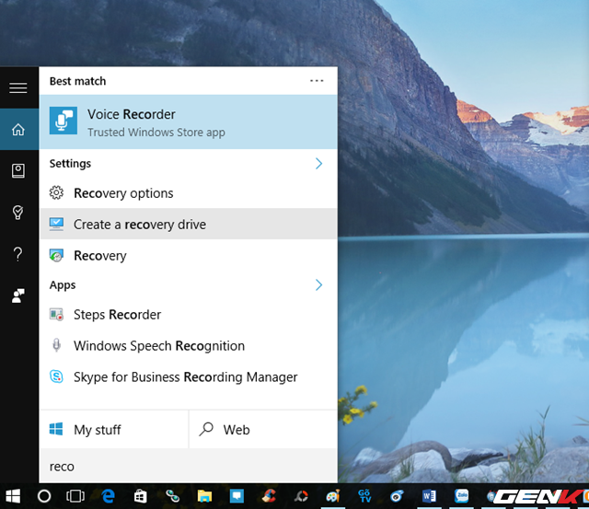The height and width of the screenshot is (509, 589).
Task: Expand the Settings results chevron
Action: [x=319, y=164]
